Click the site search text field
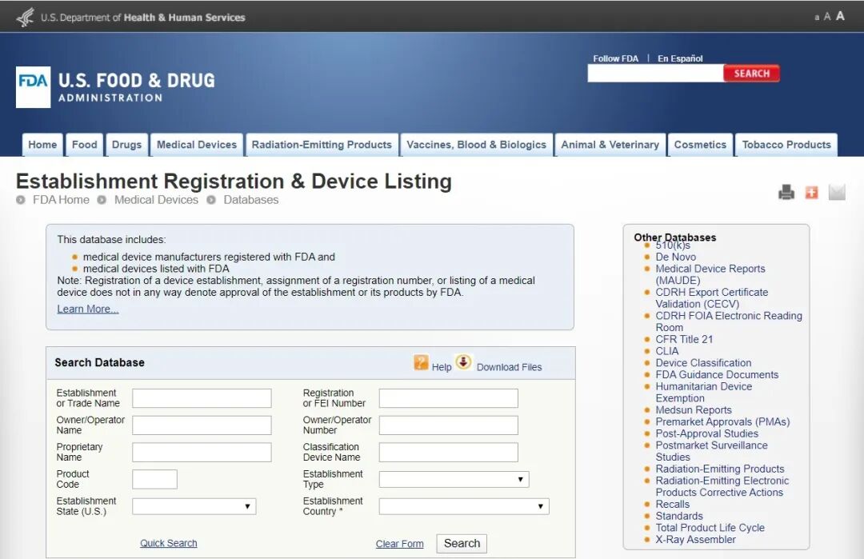 [655, 74]
